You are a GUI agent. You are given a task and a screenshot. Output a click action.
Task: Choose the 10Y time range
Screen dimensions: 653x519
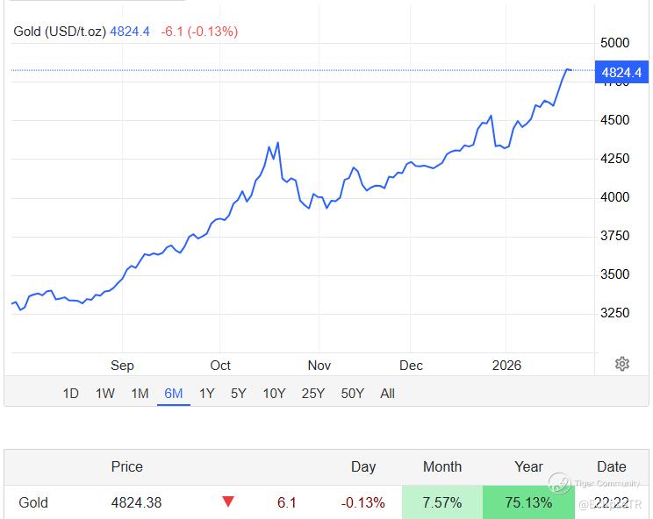pyautogui.click(x=274, y=394)
